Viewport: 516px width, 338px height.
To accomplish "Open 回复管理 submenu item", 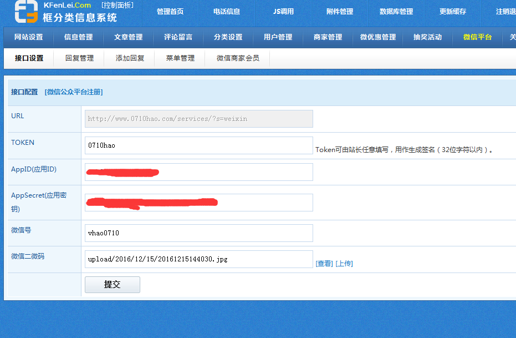I will coord(79,58).
